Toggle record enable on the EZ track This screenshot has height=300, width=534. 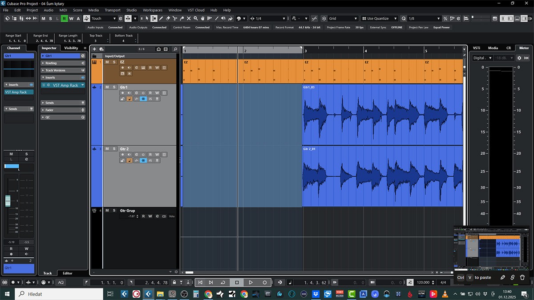click(x=123, y=68)
